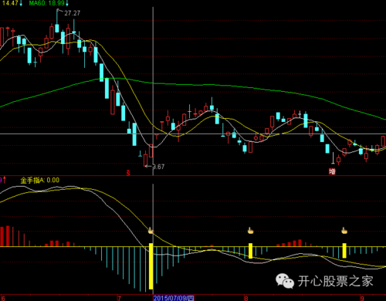Select the yellow signal bar in early August
The image size is (386, 301).
250,251
